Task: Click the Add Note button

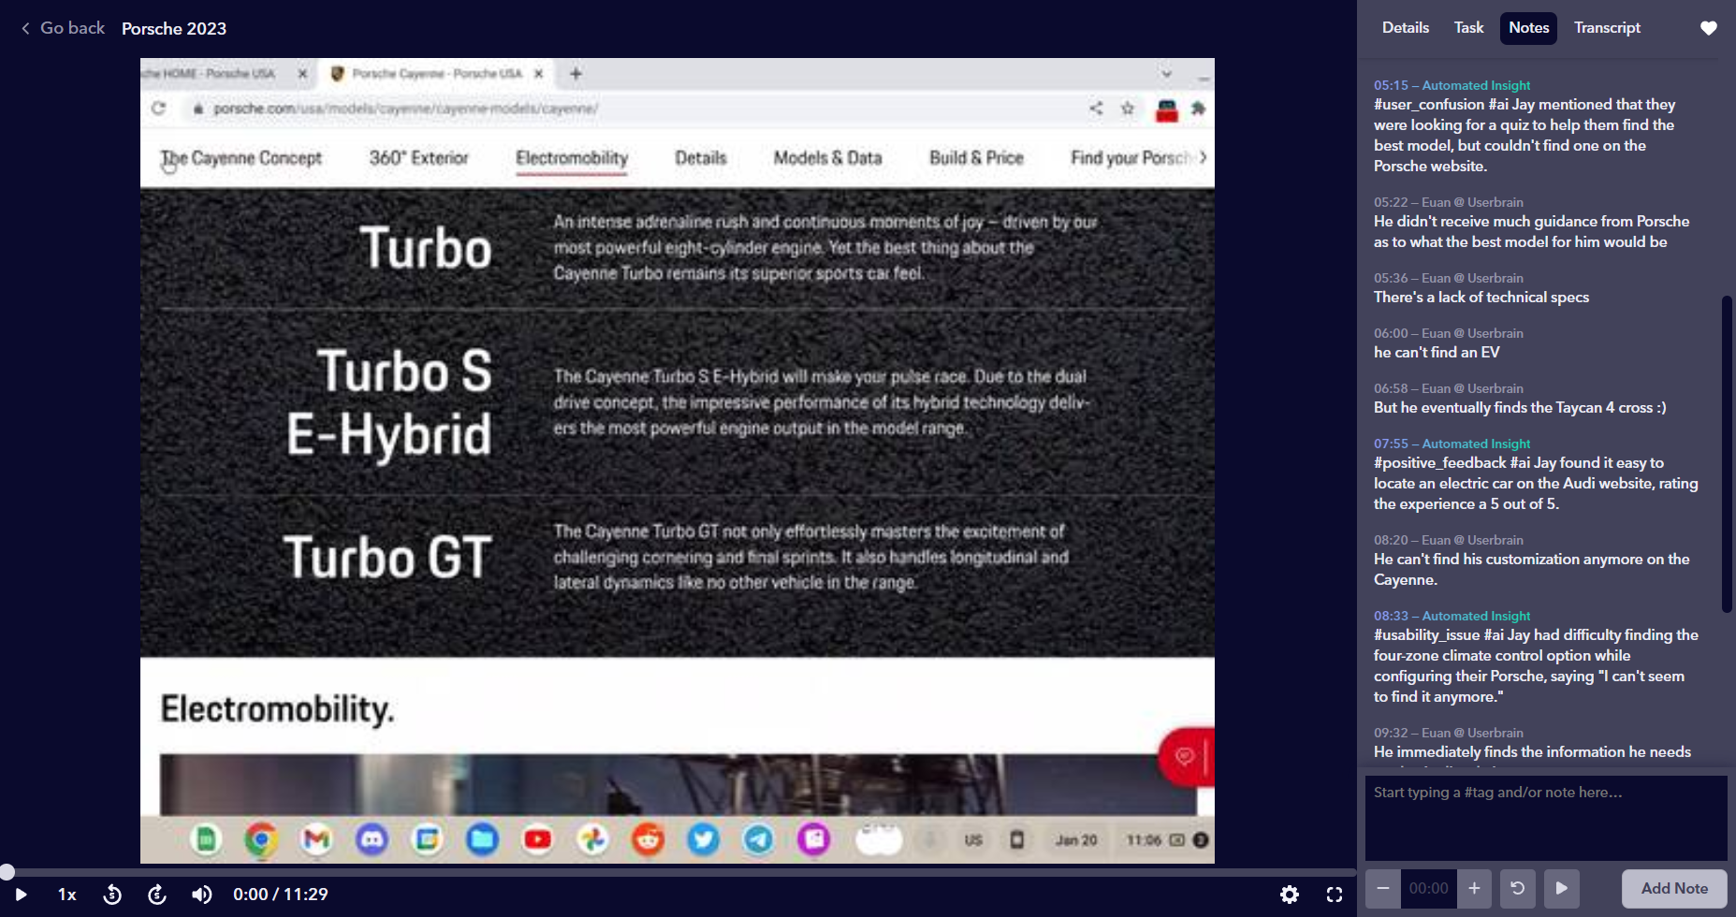Action: pyautogui.click(x=1674, y=888)
